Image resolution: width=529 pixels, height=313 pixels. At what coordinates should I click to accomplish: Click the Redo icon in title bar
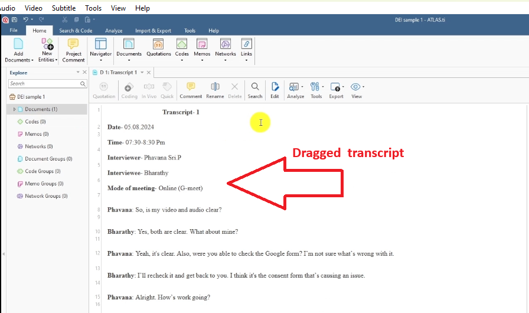pos(41,19)
